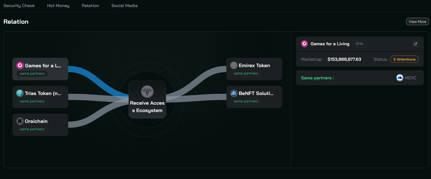The height and width of the screenshot is (179, 431).
Task: Click the Oraichain node icon
Action: (20, 121)
